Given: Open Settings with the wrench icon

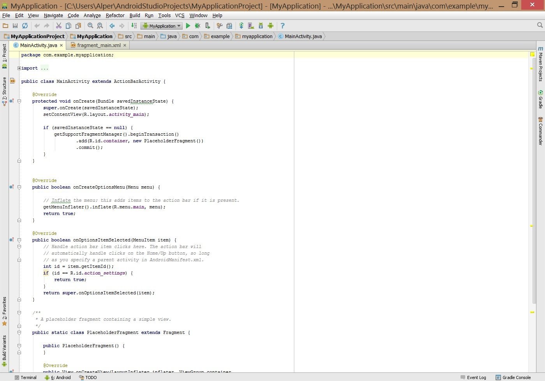Looking at the screenshot, I should (220, 26).
